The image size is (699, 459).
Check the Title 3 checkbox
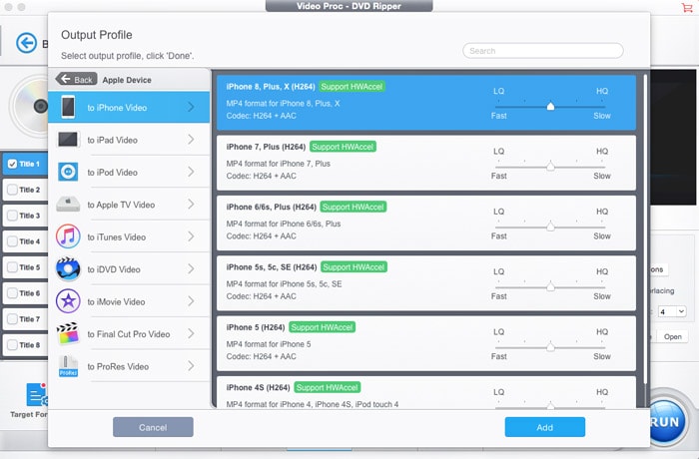pyautogui.click(x=12, y=216)
